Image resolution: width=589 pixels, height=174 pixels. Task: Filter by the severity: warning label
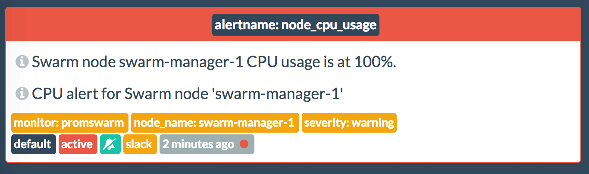point(349,123)
